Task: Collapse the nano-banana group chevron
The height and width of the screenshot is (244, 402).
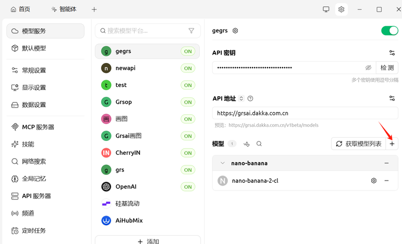Action: pos(223,163)
